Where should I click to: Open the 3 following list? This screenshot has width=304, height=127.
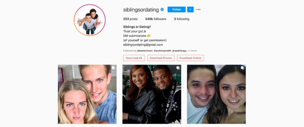click(181, 19)
